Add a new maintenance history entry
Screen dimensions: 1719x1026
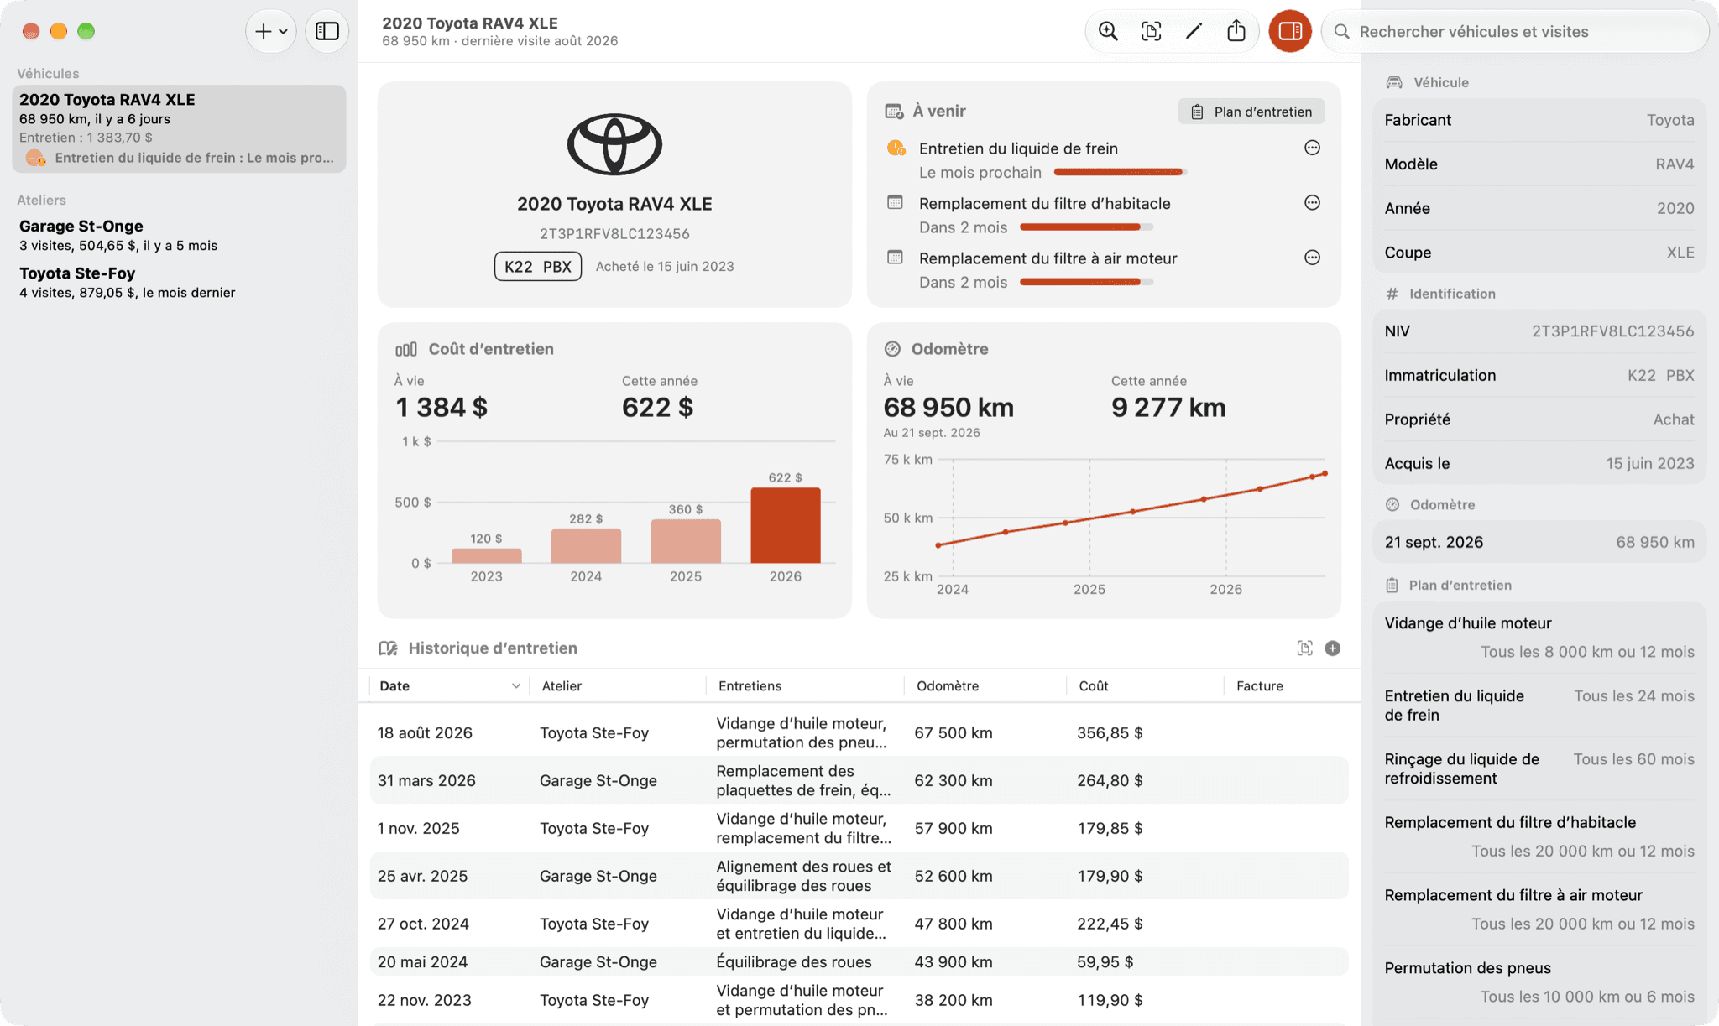[x=1333, y=648]
